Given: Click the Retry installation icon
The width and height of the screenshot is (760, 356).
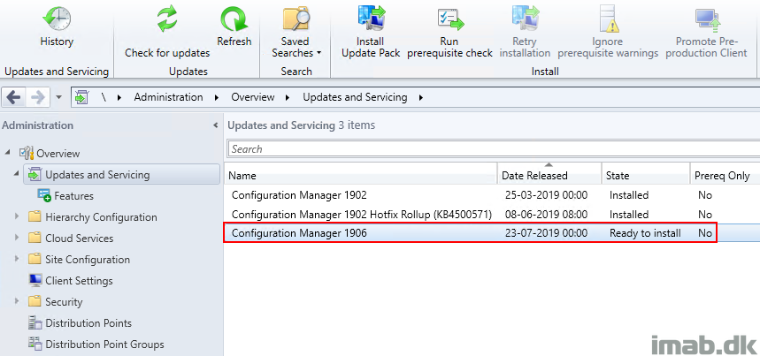Looking at the screenshot, I should [525, 19].
